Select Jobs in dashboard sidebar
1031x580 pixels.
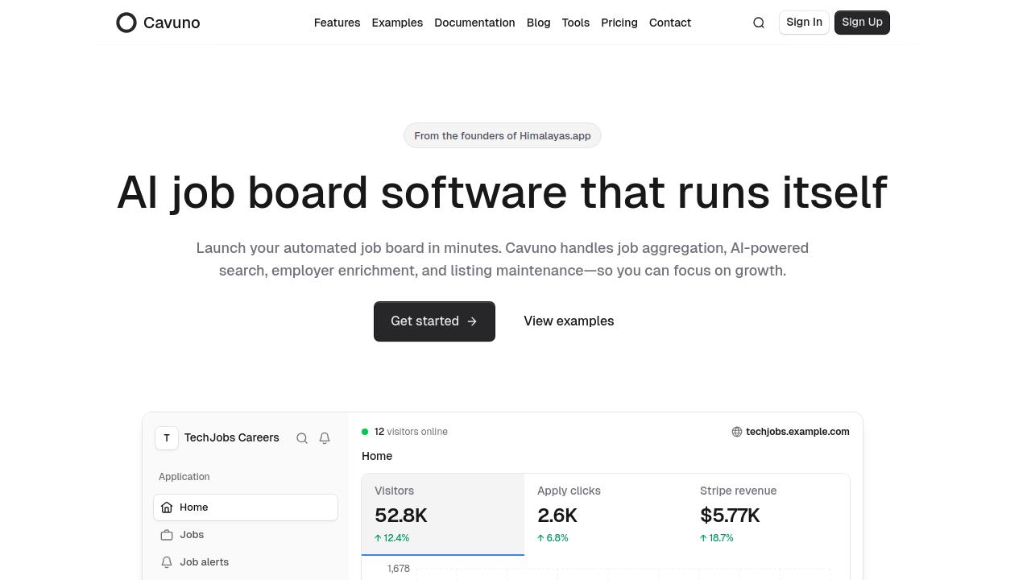coord(246,535)
